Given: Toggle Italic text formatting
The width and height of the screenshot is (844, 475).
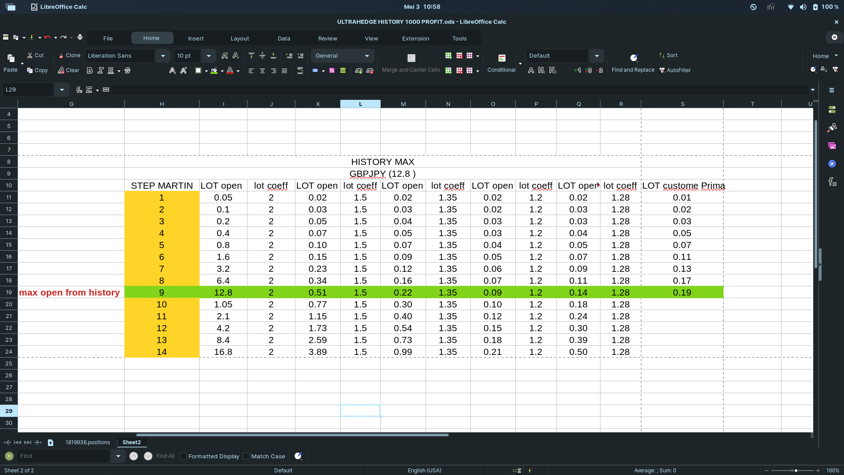Looking at the screenshot, I should click(101, 70).
